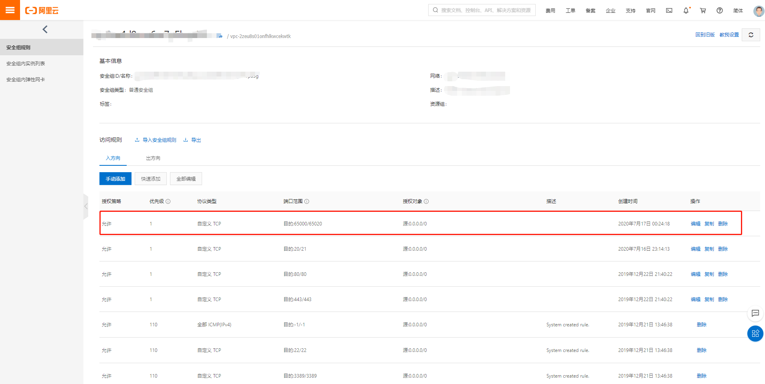
Task: Click inside the top search box
Action: coord(481,10)
